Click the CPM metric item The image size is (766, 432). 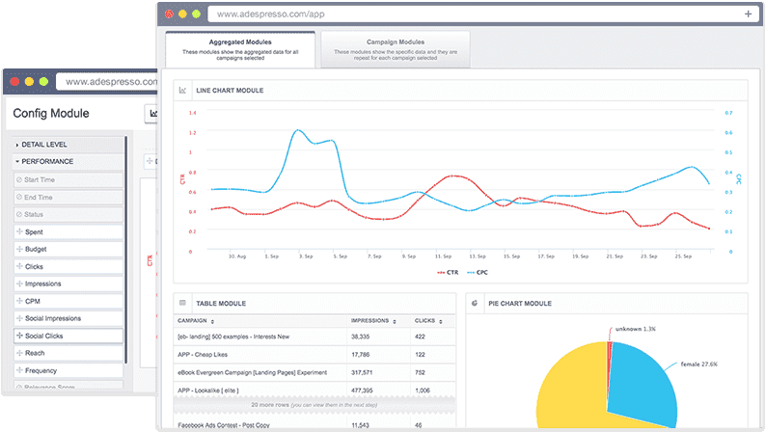click(x=67, y=302)
